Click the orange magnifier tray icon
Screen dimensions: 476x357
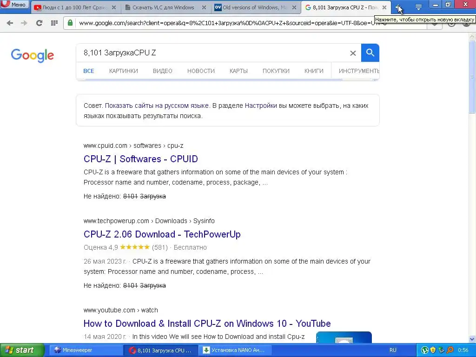click(450, 350)
